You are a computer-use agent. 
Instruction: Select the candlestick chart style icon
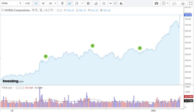click(62, 3)
